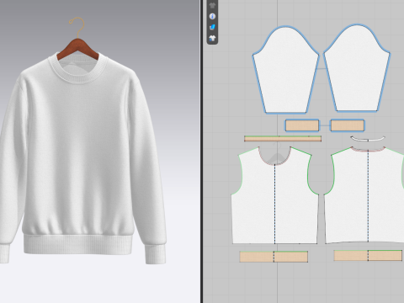
Task: Select the small curved neck facing piece
Action: tap(368, 139)
